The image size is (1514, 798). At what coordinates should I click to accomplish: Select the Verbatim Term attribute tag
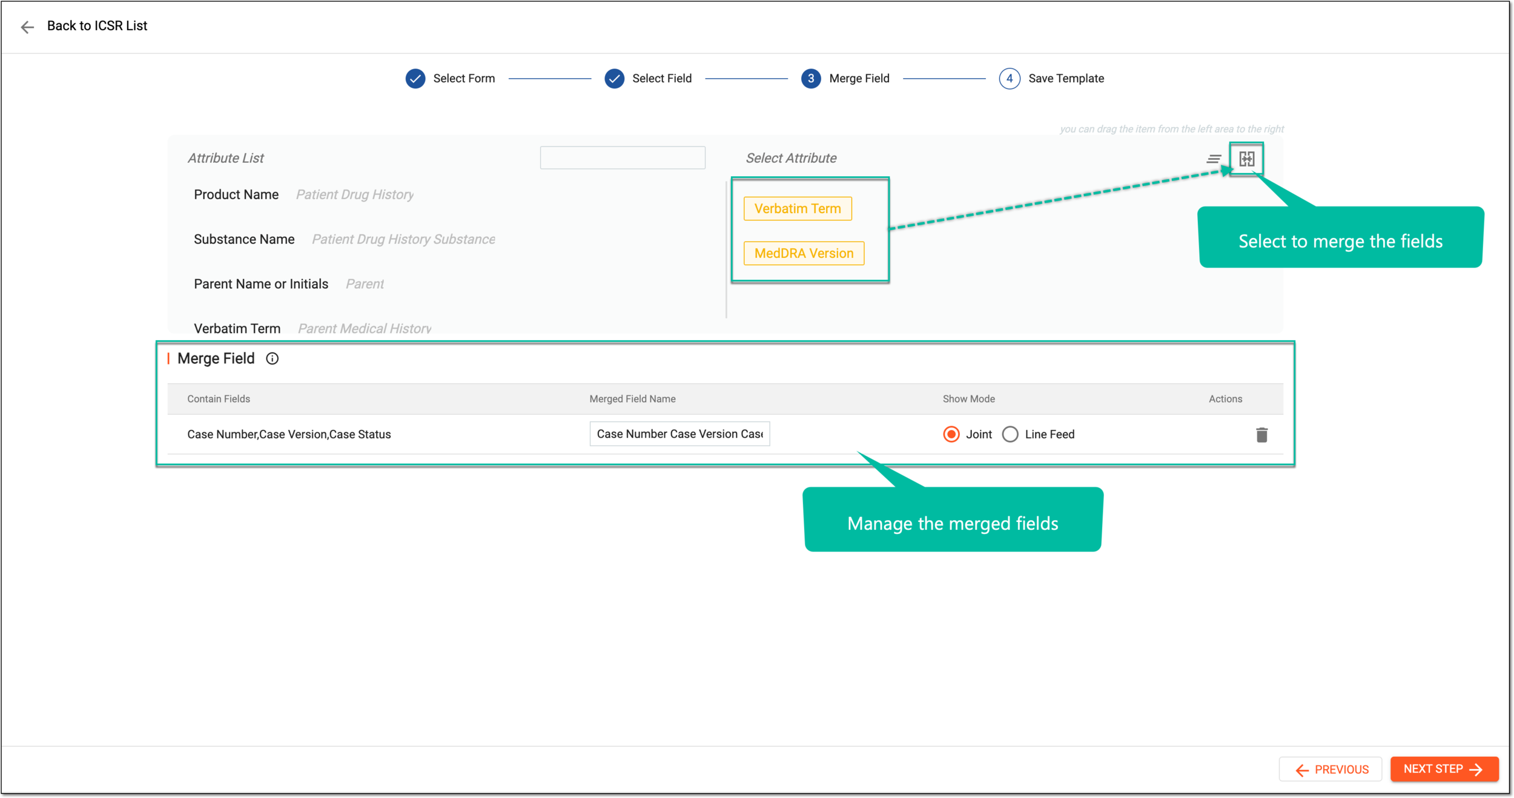[798, 208]
